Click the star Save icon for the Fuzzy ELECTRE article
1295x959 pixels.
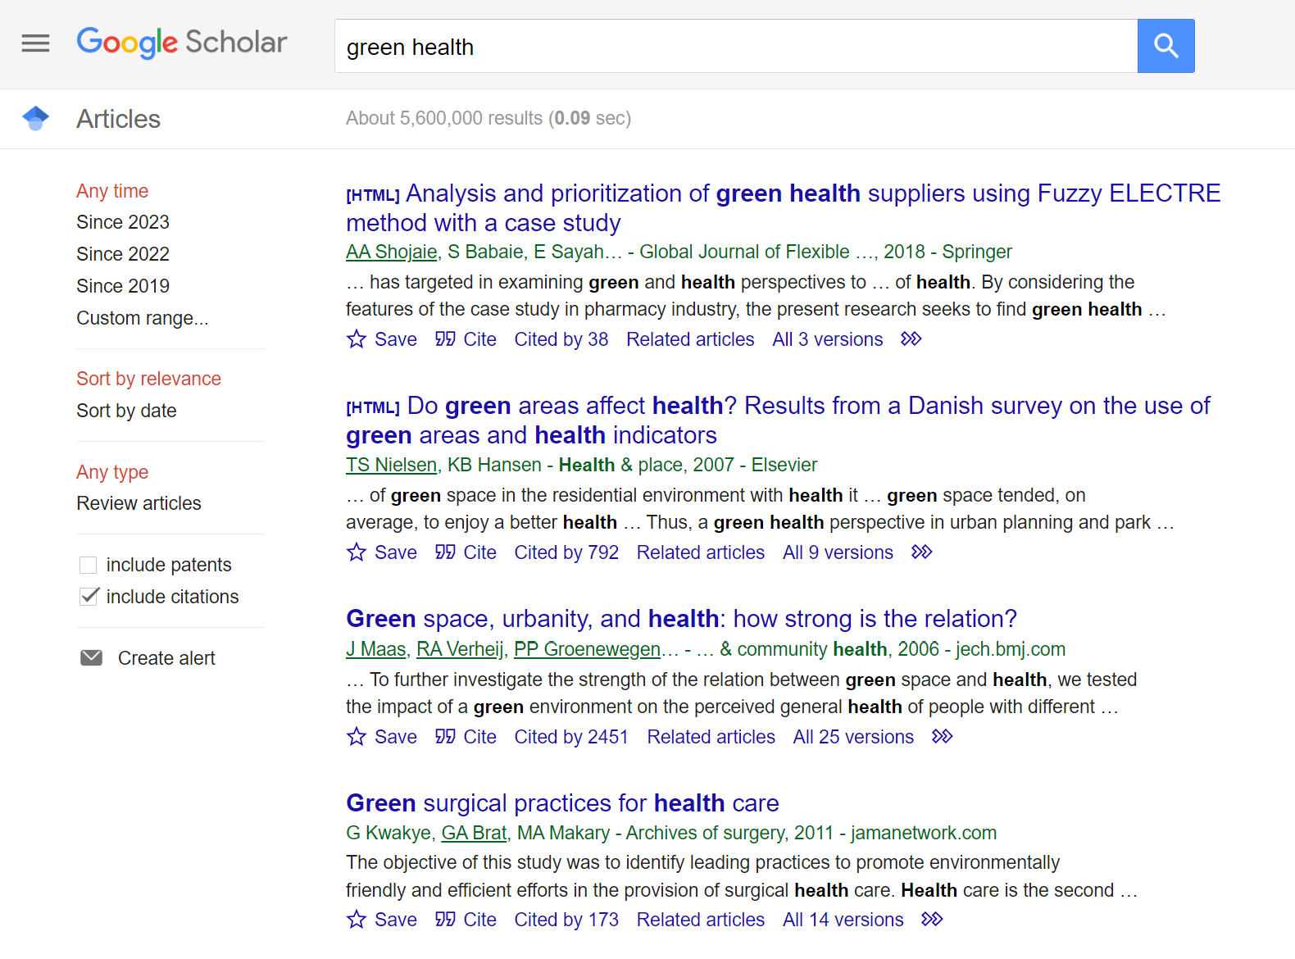click(357, 339)
